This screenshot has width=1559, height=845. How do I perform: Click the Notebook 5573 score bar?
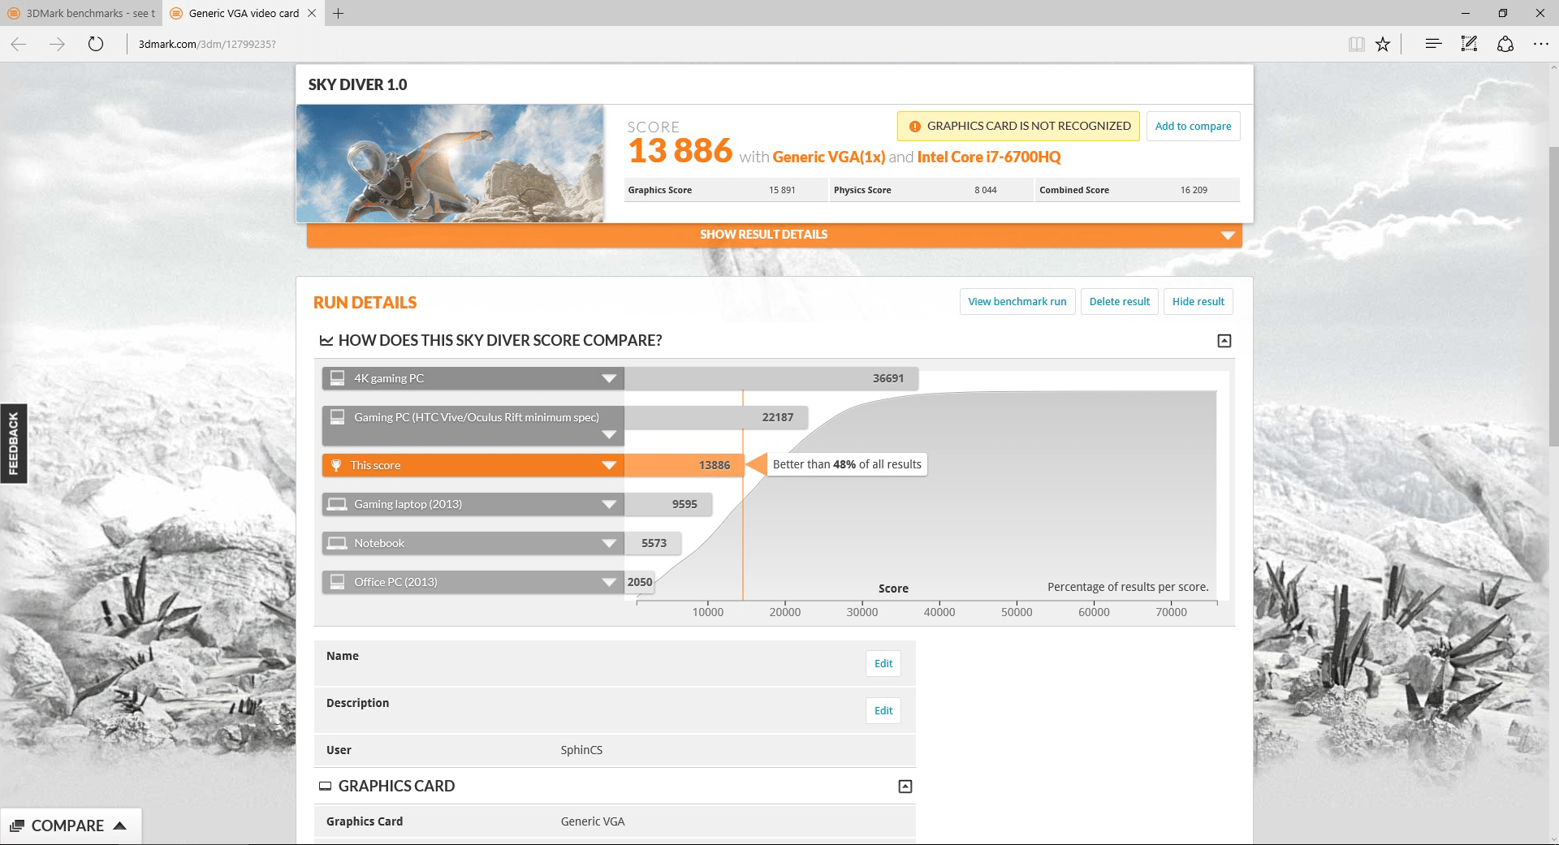[x=653, y=543]
